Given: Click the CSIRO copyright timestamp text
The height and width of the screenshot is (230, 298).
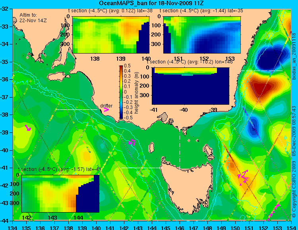Looking at the screenshot, I should coord(294,161).
